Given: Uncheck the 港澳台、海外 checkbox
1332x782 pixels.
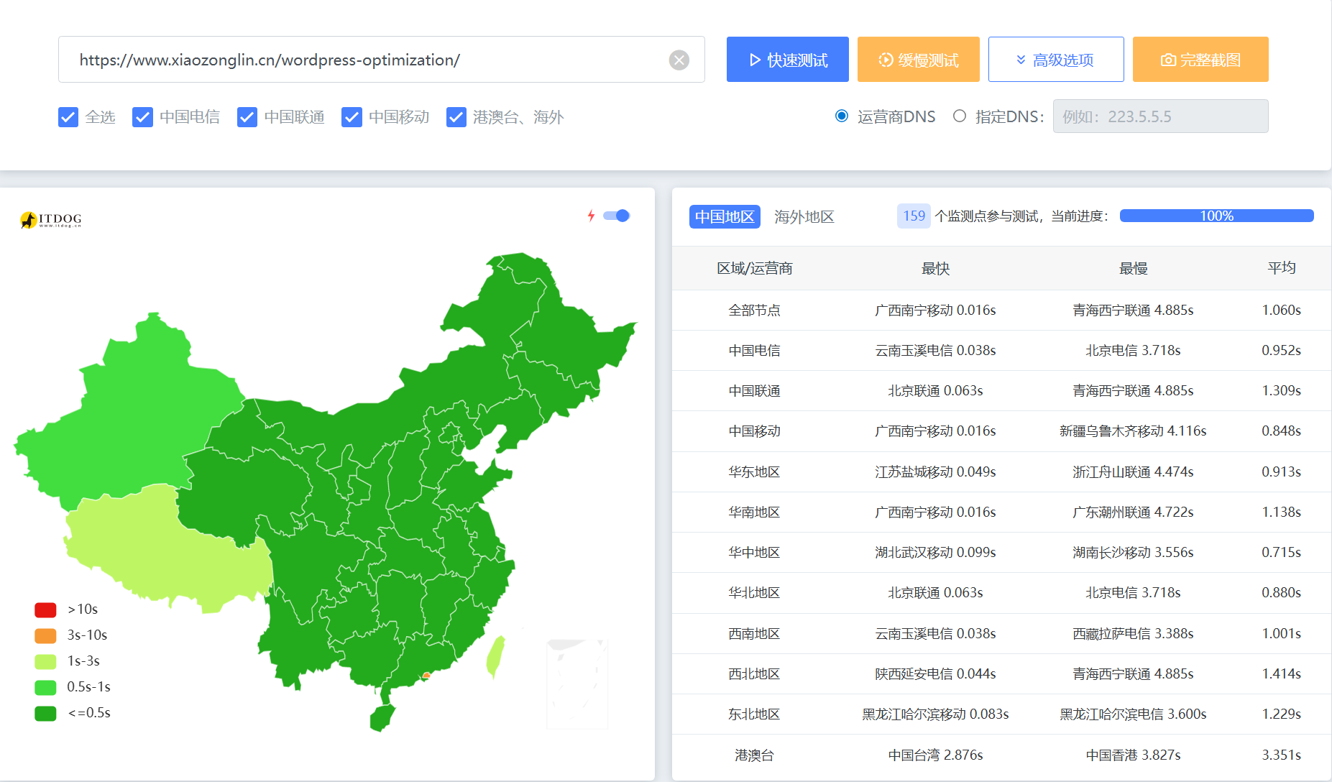Looking at the screenshot, I should tap(456, 116).
